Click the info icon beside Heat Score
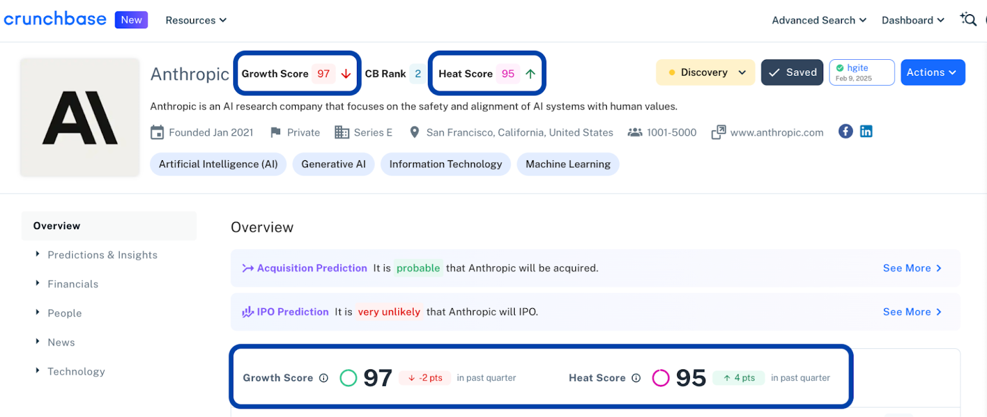The image size is (987, 417). [x=636, y=378]
